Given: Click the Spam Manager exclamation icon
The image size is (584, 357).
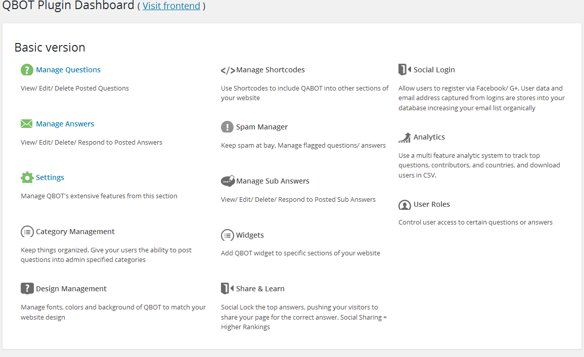Looking at the screenshot, I should [x=227, y=127].
